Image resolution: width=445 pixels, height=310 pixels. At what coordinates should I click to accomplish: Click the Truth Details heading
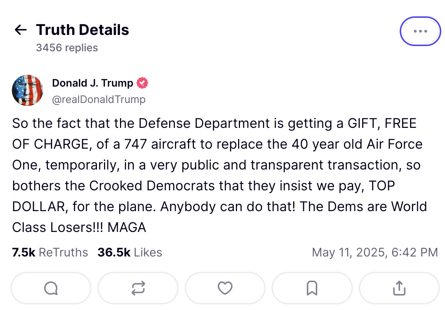coord(82,30)
